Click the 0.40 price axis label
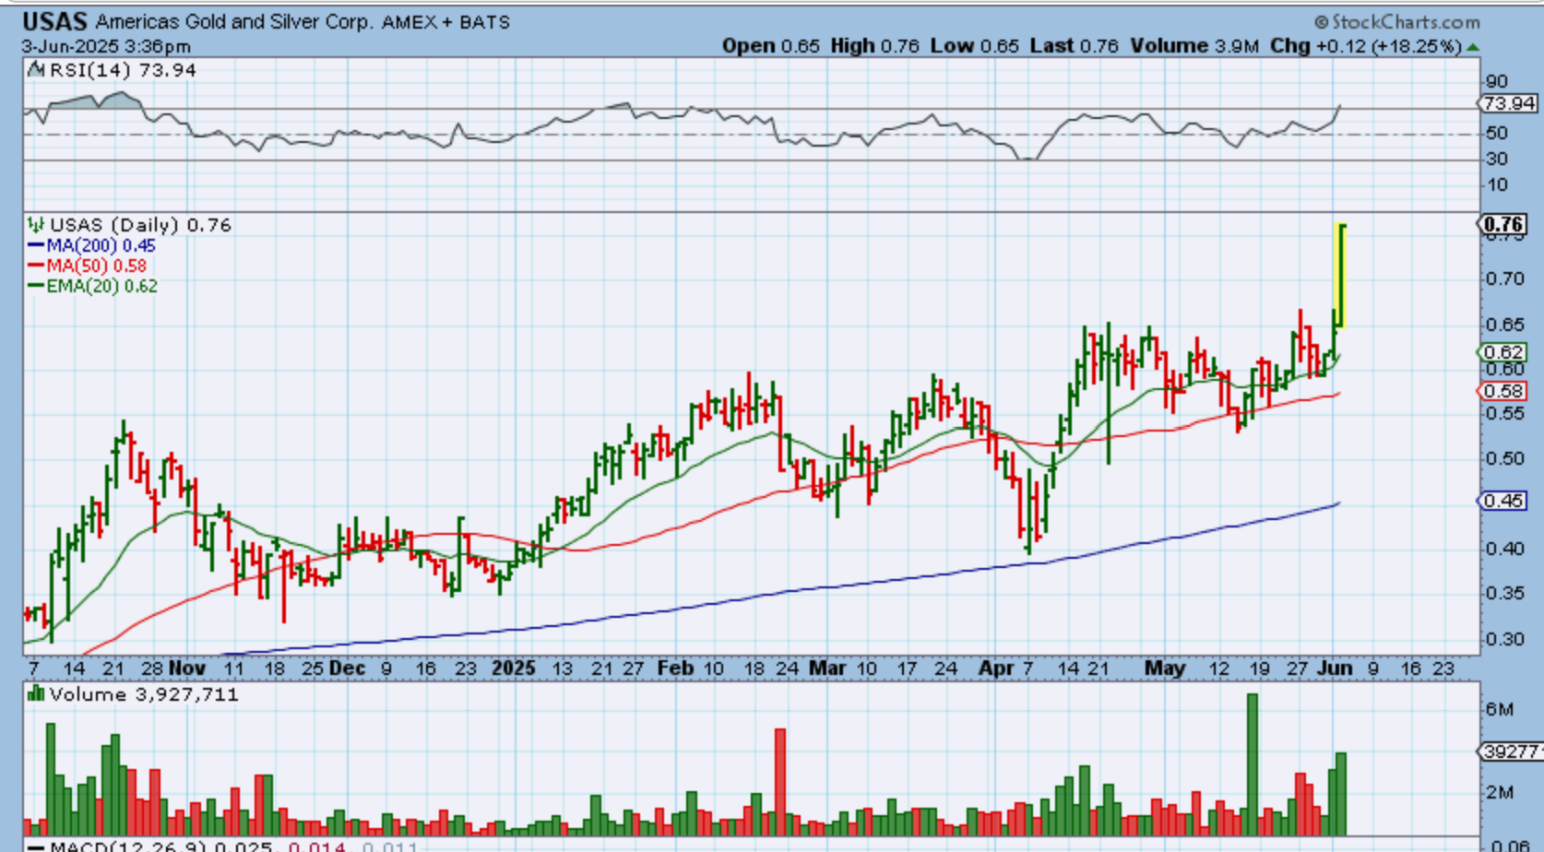The image size is (1544, 852). tap(1504, 549)
